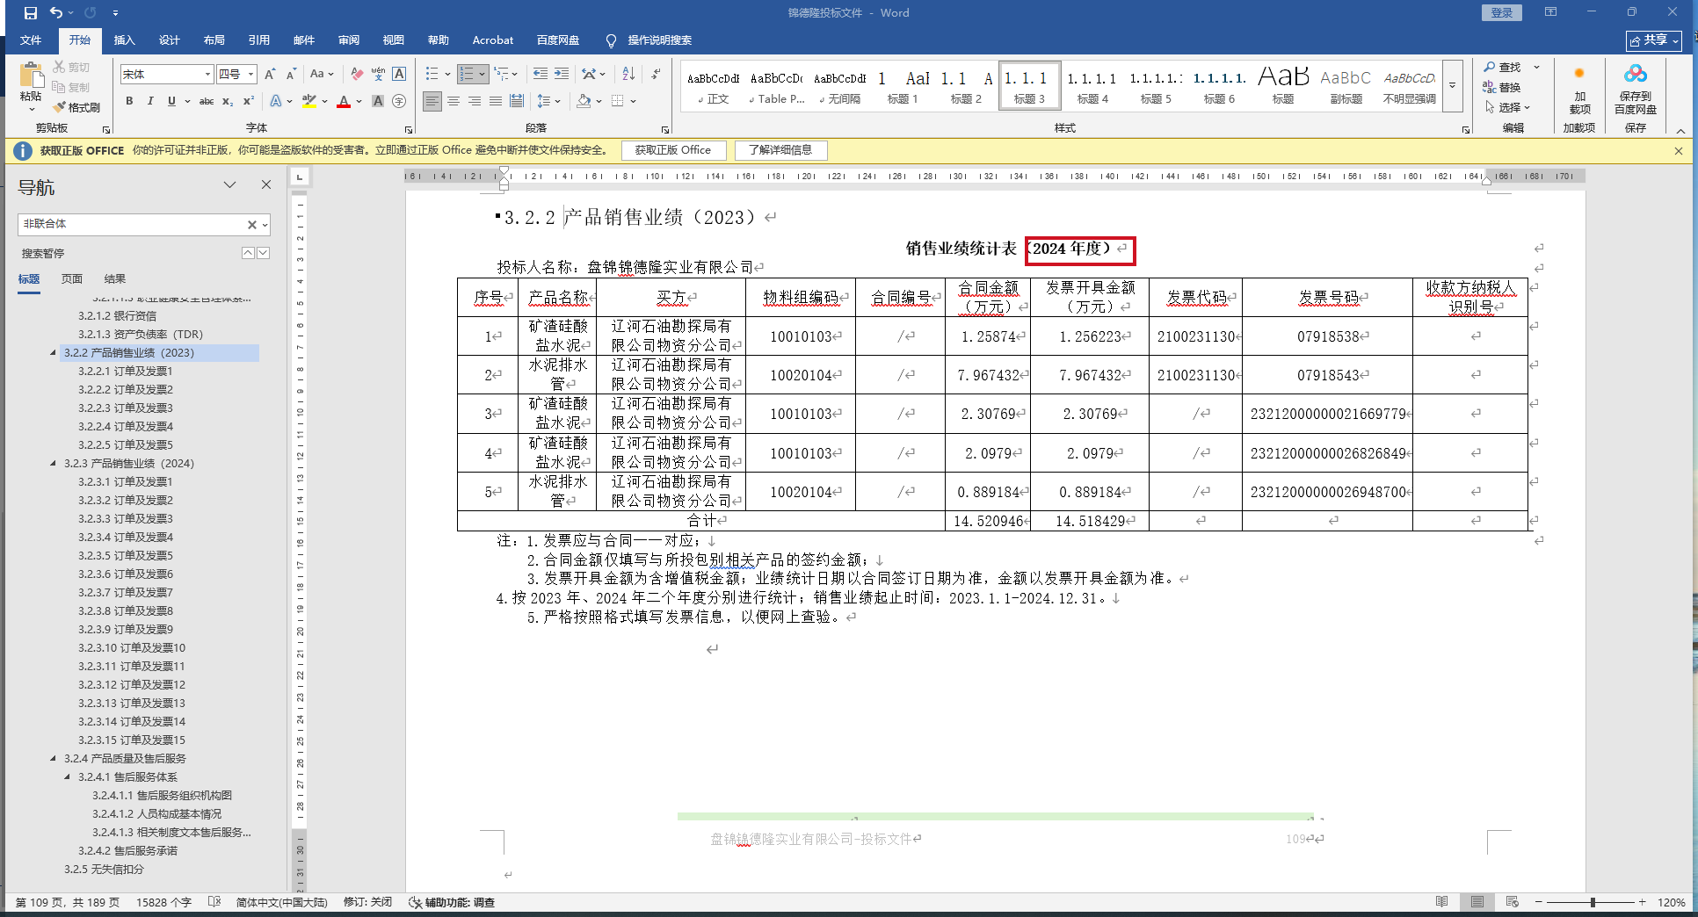Dismiss the yellow Office notification bar
The image size is (1698, 917).
(x=1679, y=151)
